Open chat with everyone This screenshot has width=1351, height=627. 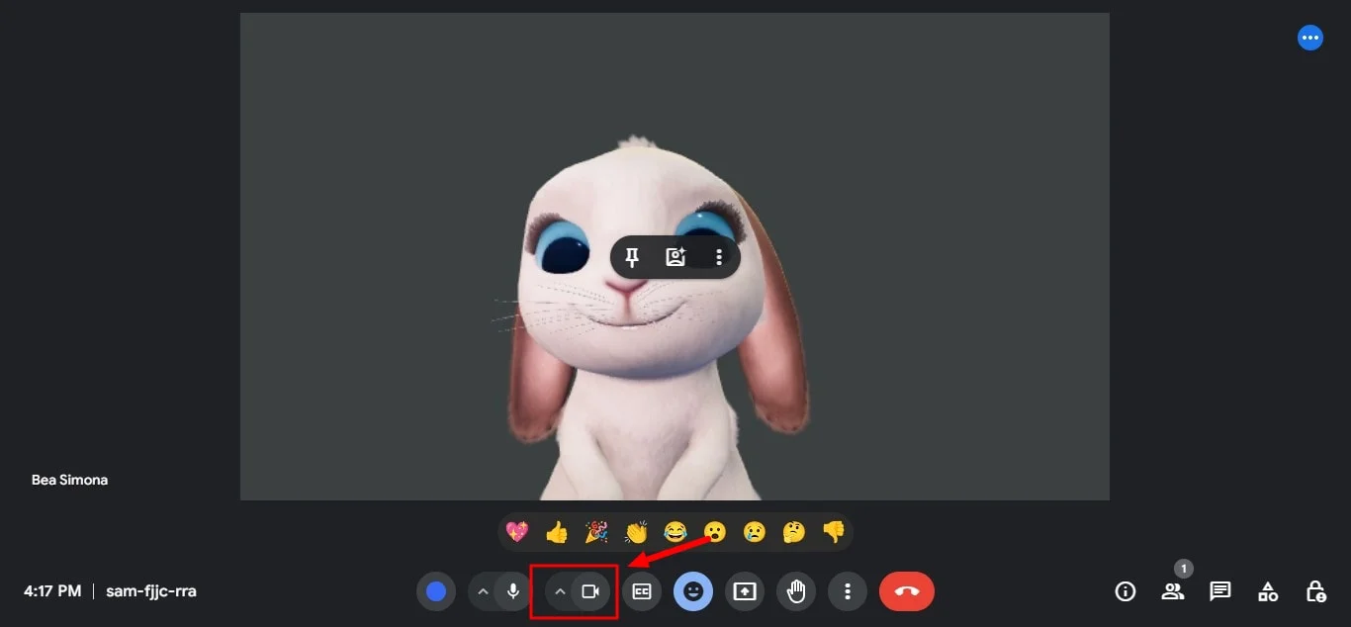pos(1220,592)
